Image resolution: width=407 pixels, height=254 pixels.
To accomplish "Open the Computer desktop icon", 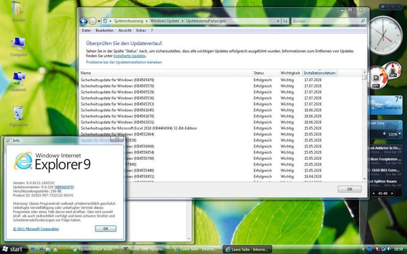I will [x=18, y=44].
